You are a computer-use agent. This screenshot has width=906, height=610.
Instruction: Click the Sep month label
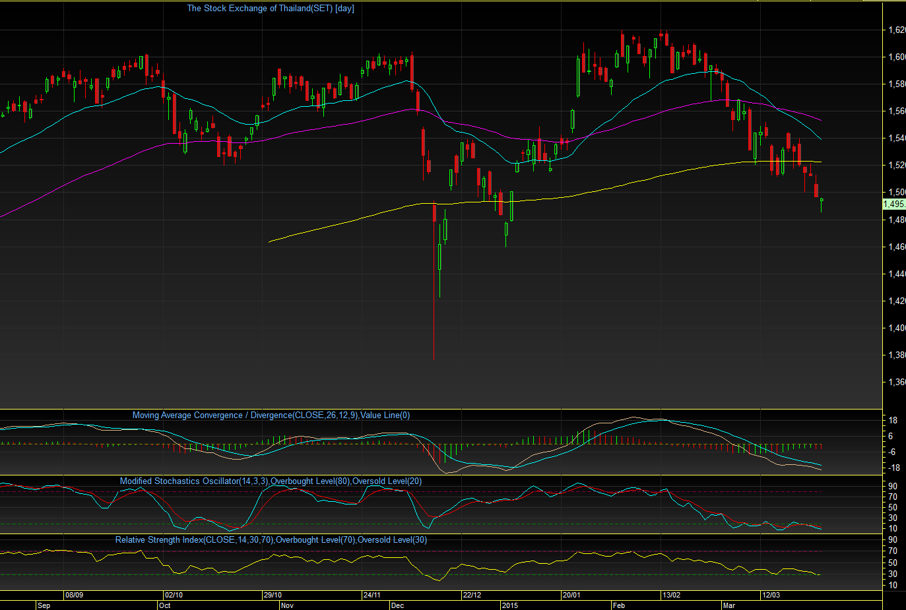44,605
